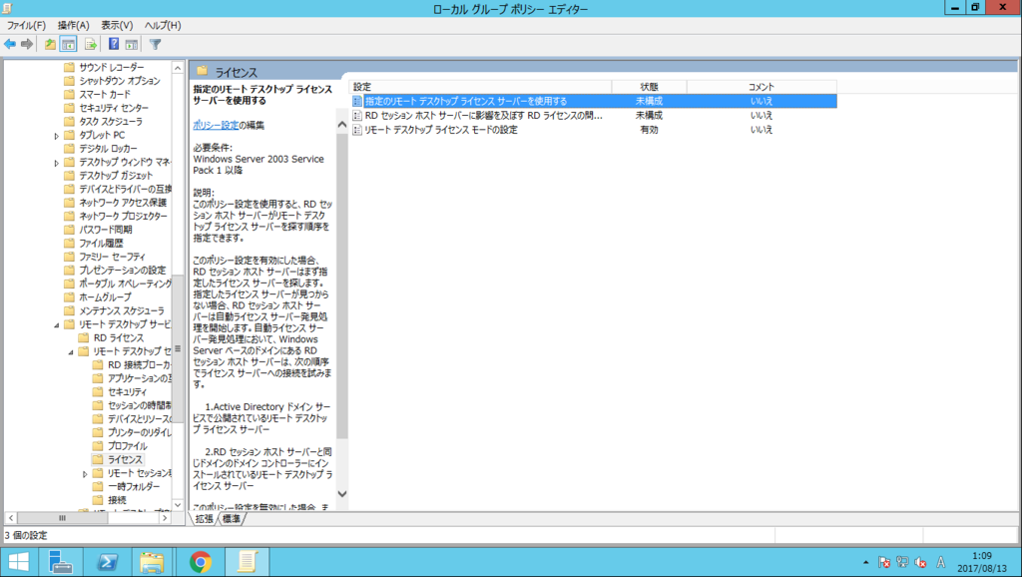Click the network tray icon

[902, 562]
